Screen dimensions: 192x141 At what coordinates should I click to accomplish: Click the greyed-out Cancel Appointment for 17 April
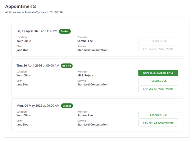click(x=158, y=49)
